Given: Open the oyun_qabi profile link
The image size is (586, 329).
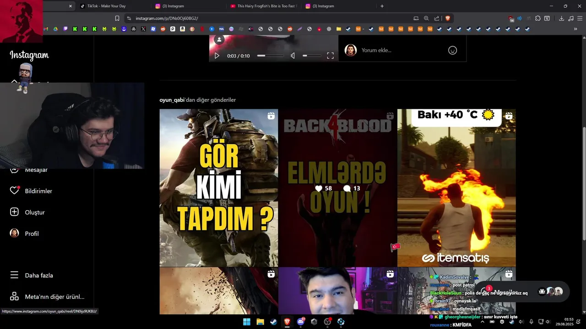Looking at the screenshot, I should [x=172, y=100].
